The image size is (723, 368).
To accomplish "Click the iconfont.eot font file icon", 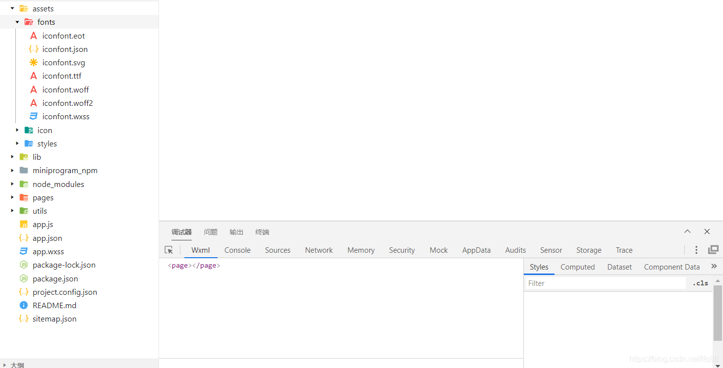I will [34, 36].
